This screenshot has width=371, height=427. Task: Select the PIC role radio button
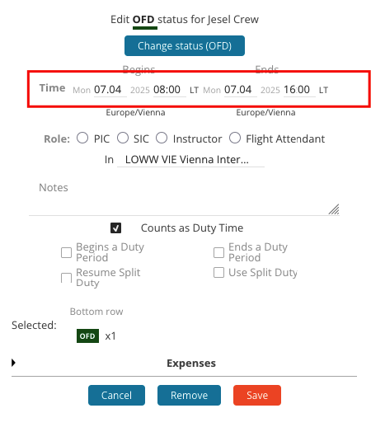pos(82,138)
